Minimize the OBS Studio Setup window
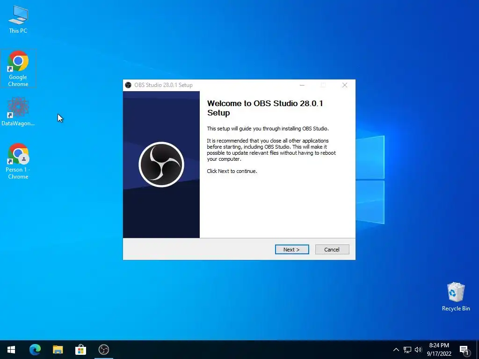Viewport: 479px width, 359px height. [x=302, y=85]
